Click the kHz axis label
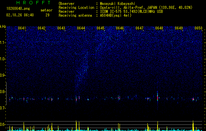The image size is (206, 131). [3, 27]
